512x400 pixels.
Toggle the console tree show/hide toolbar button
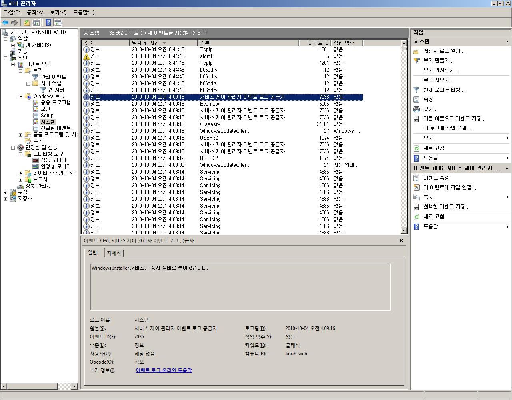tap(36, 23)
